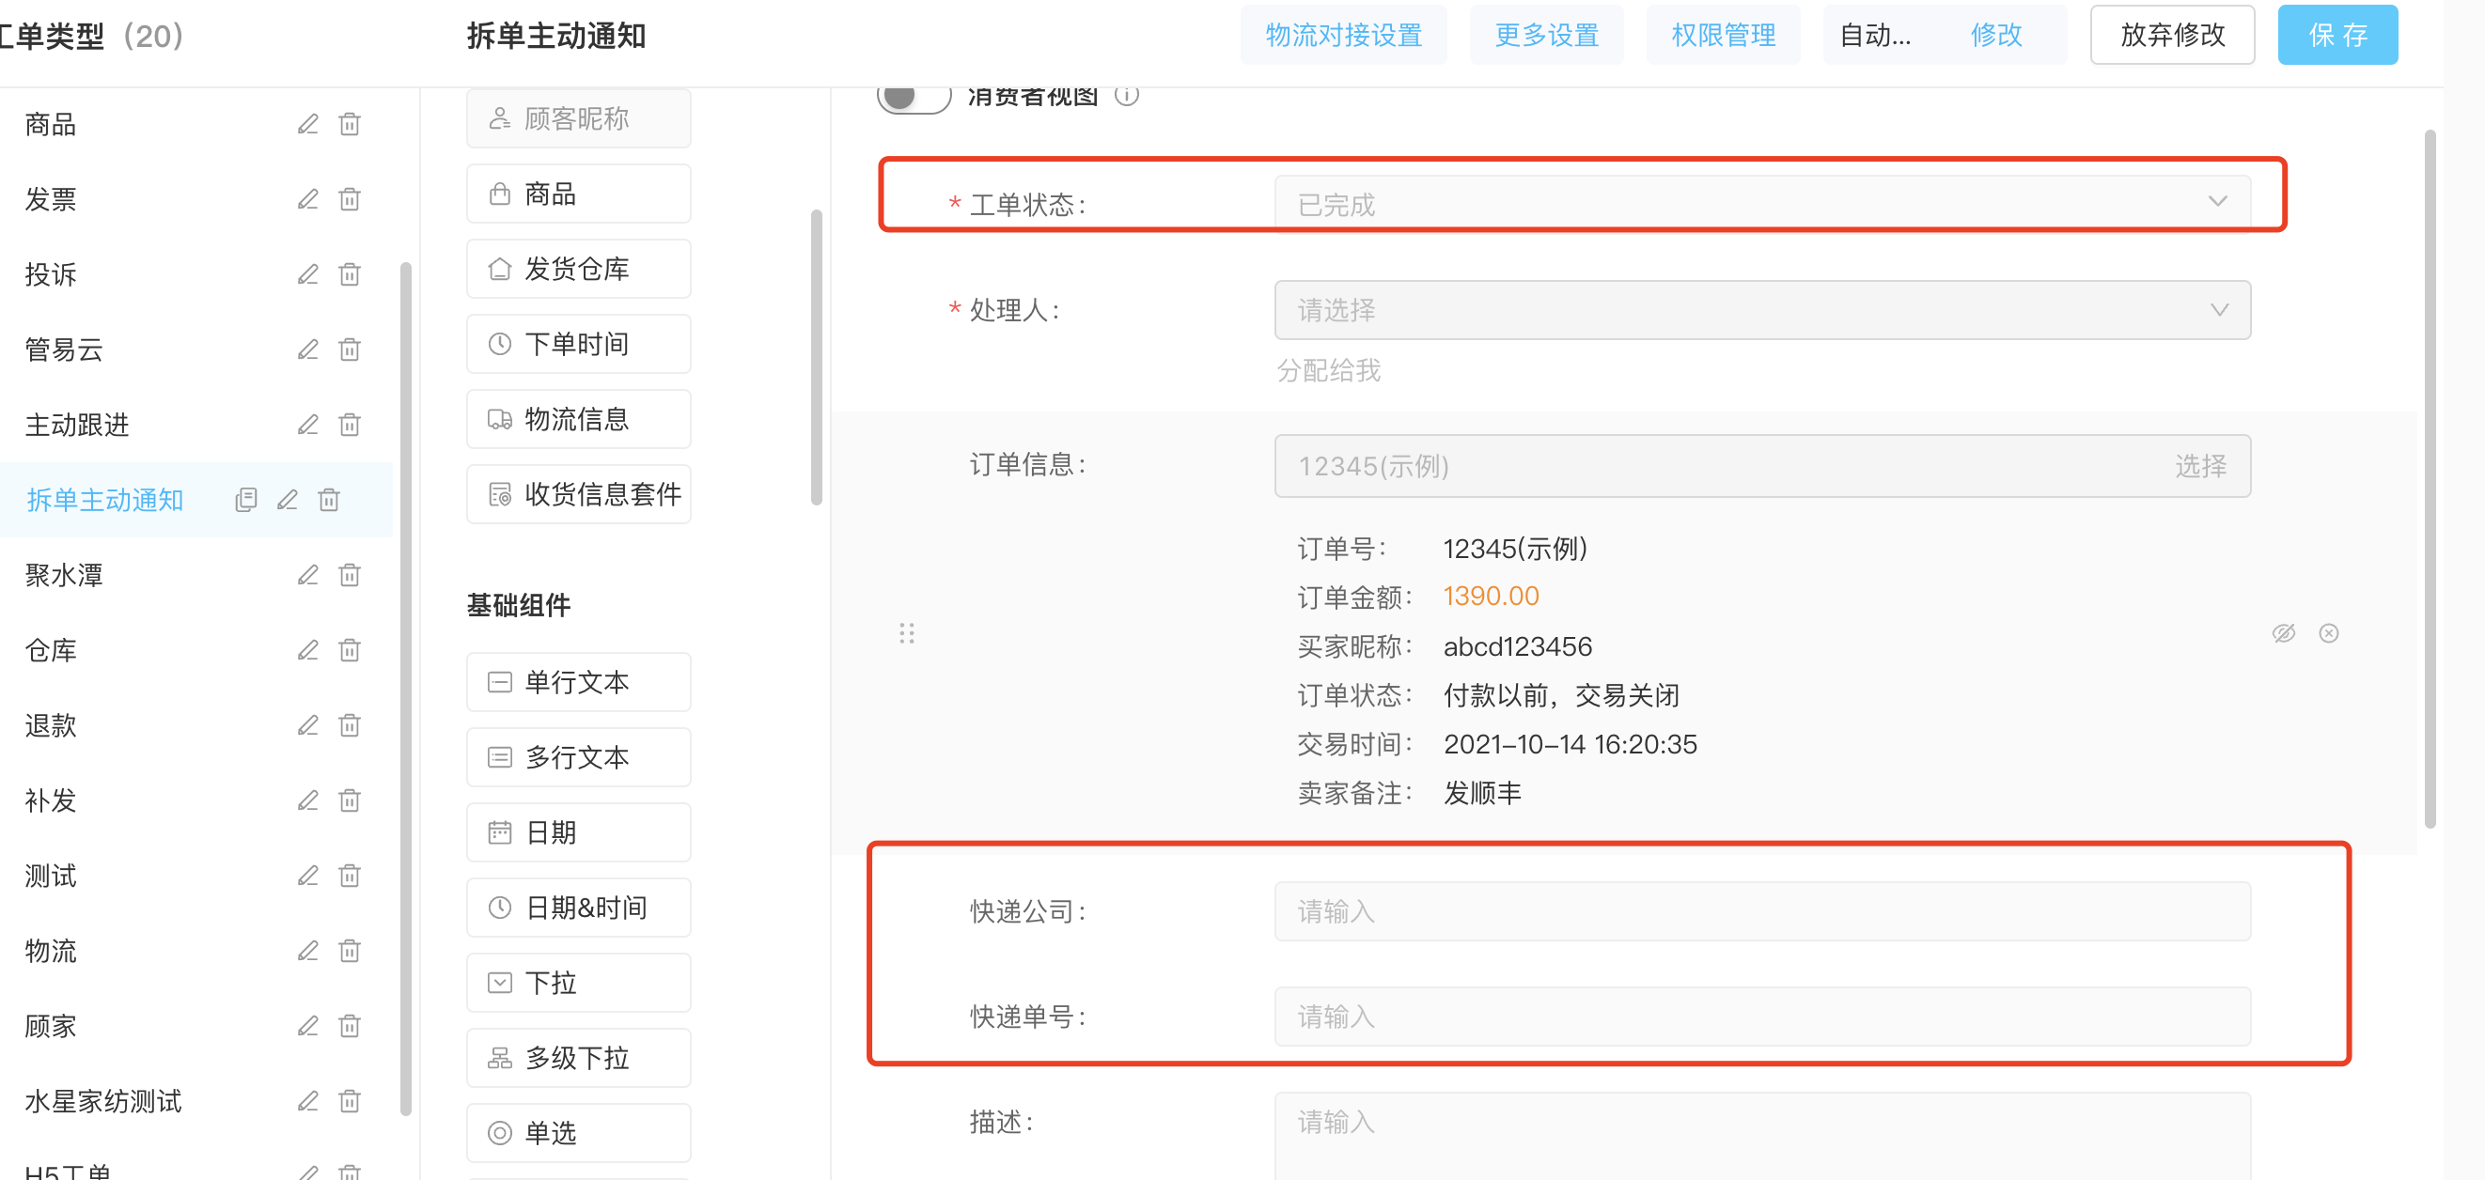
Task: Delete the 发票 ticket type
Action: [350, 199]
